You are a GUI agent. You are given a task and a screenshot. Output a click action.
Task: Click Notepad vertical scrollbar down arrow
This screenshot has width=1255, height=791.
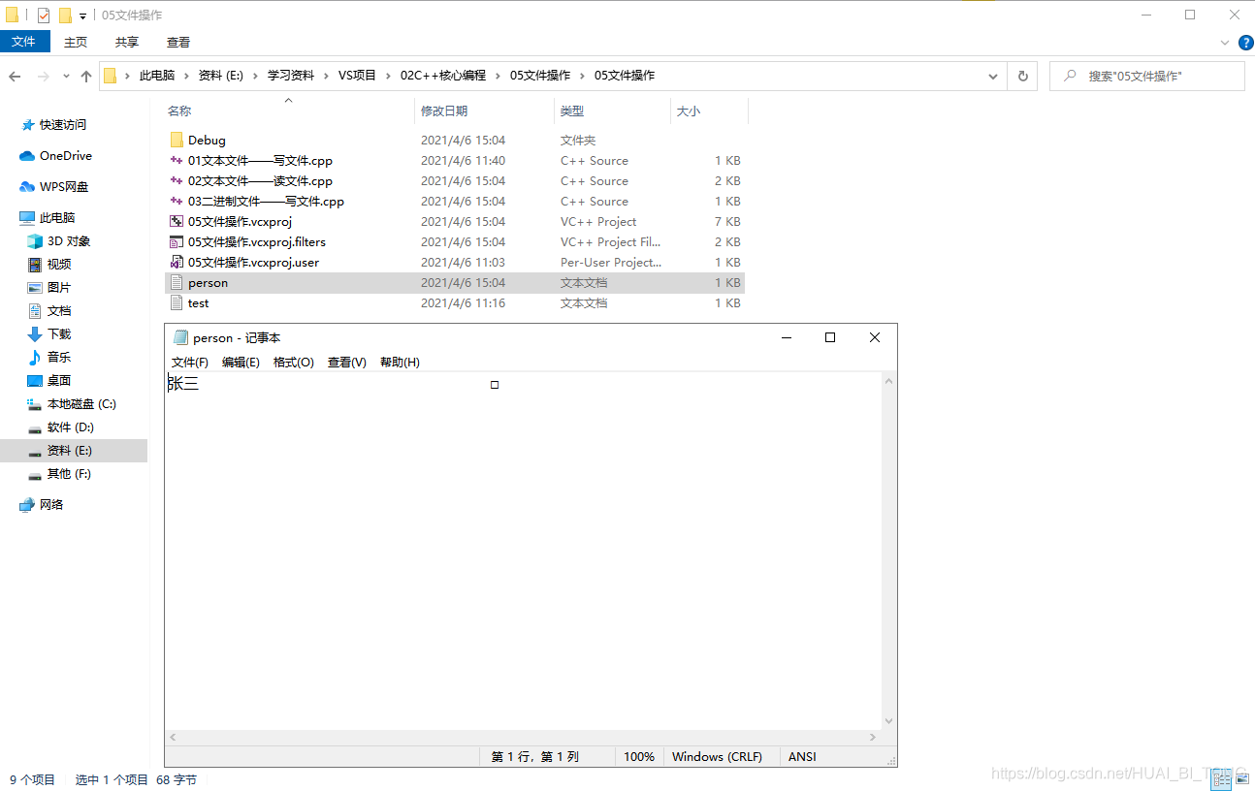point(889,721)
